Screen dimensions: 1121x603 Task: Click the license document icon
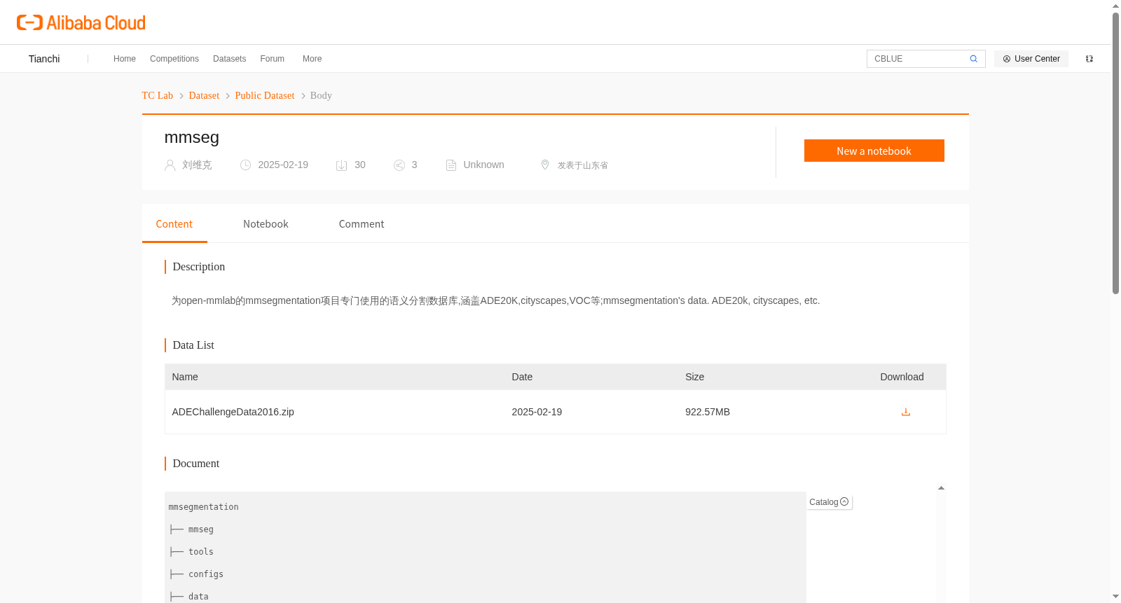tap(451, 165)
